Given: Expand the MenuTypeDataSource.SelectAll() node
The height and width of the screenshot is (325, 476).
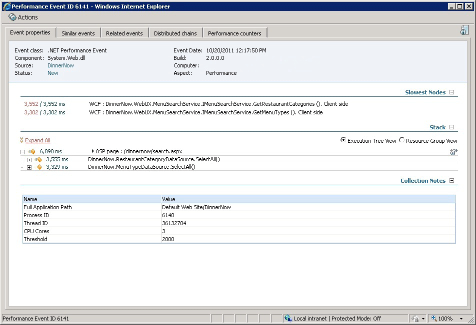Looking at the screenshot, I should point(29,167).
